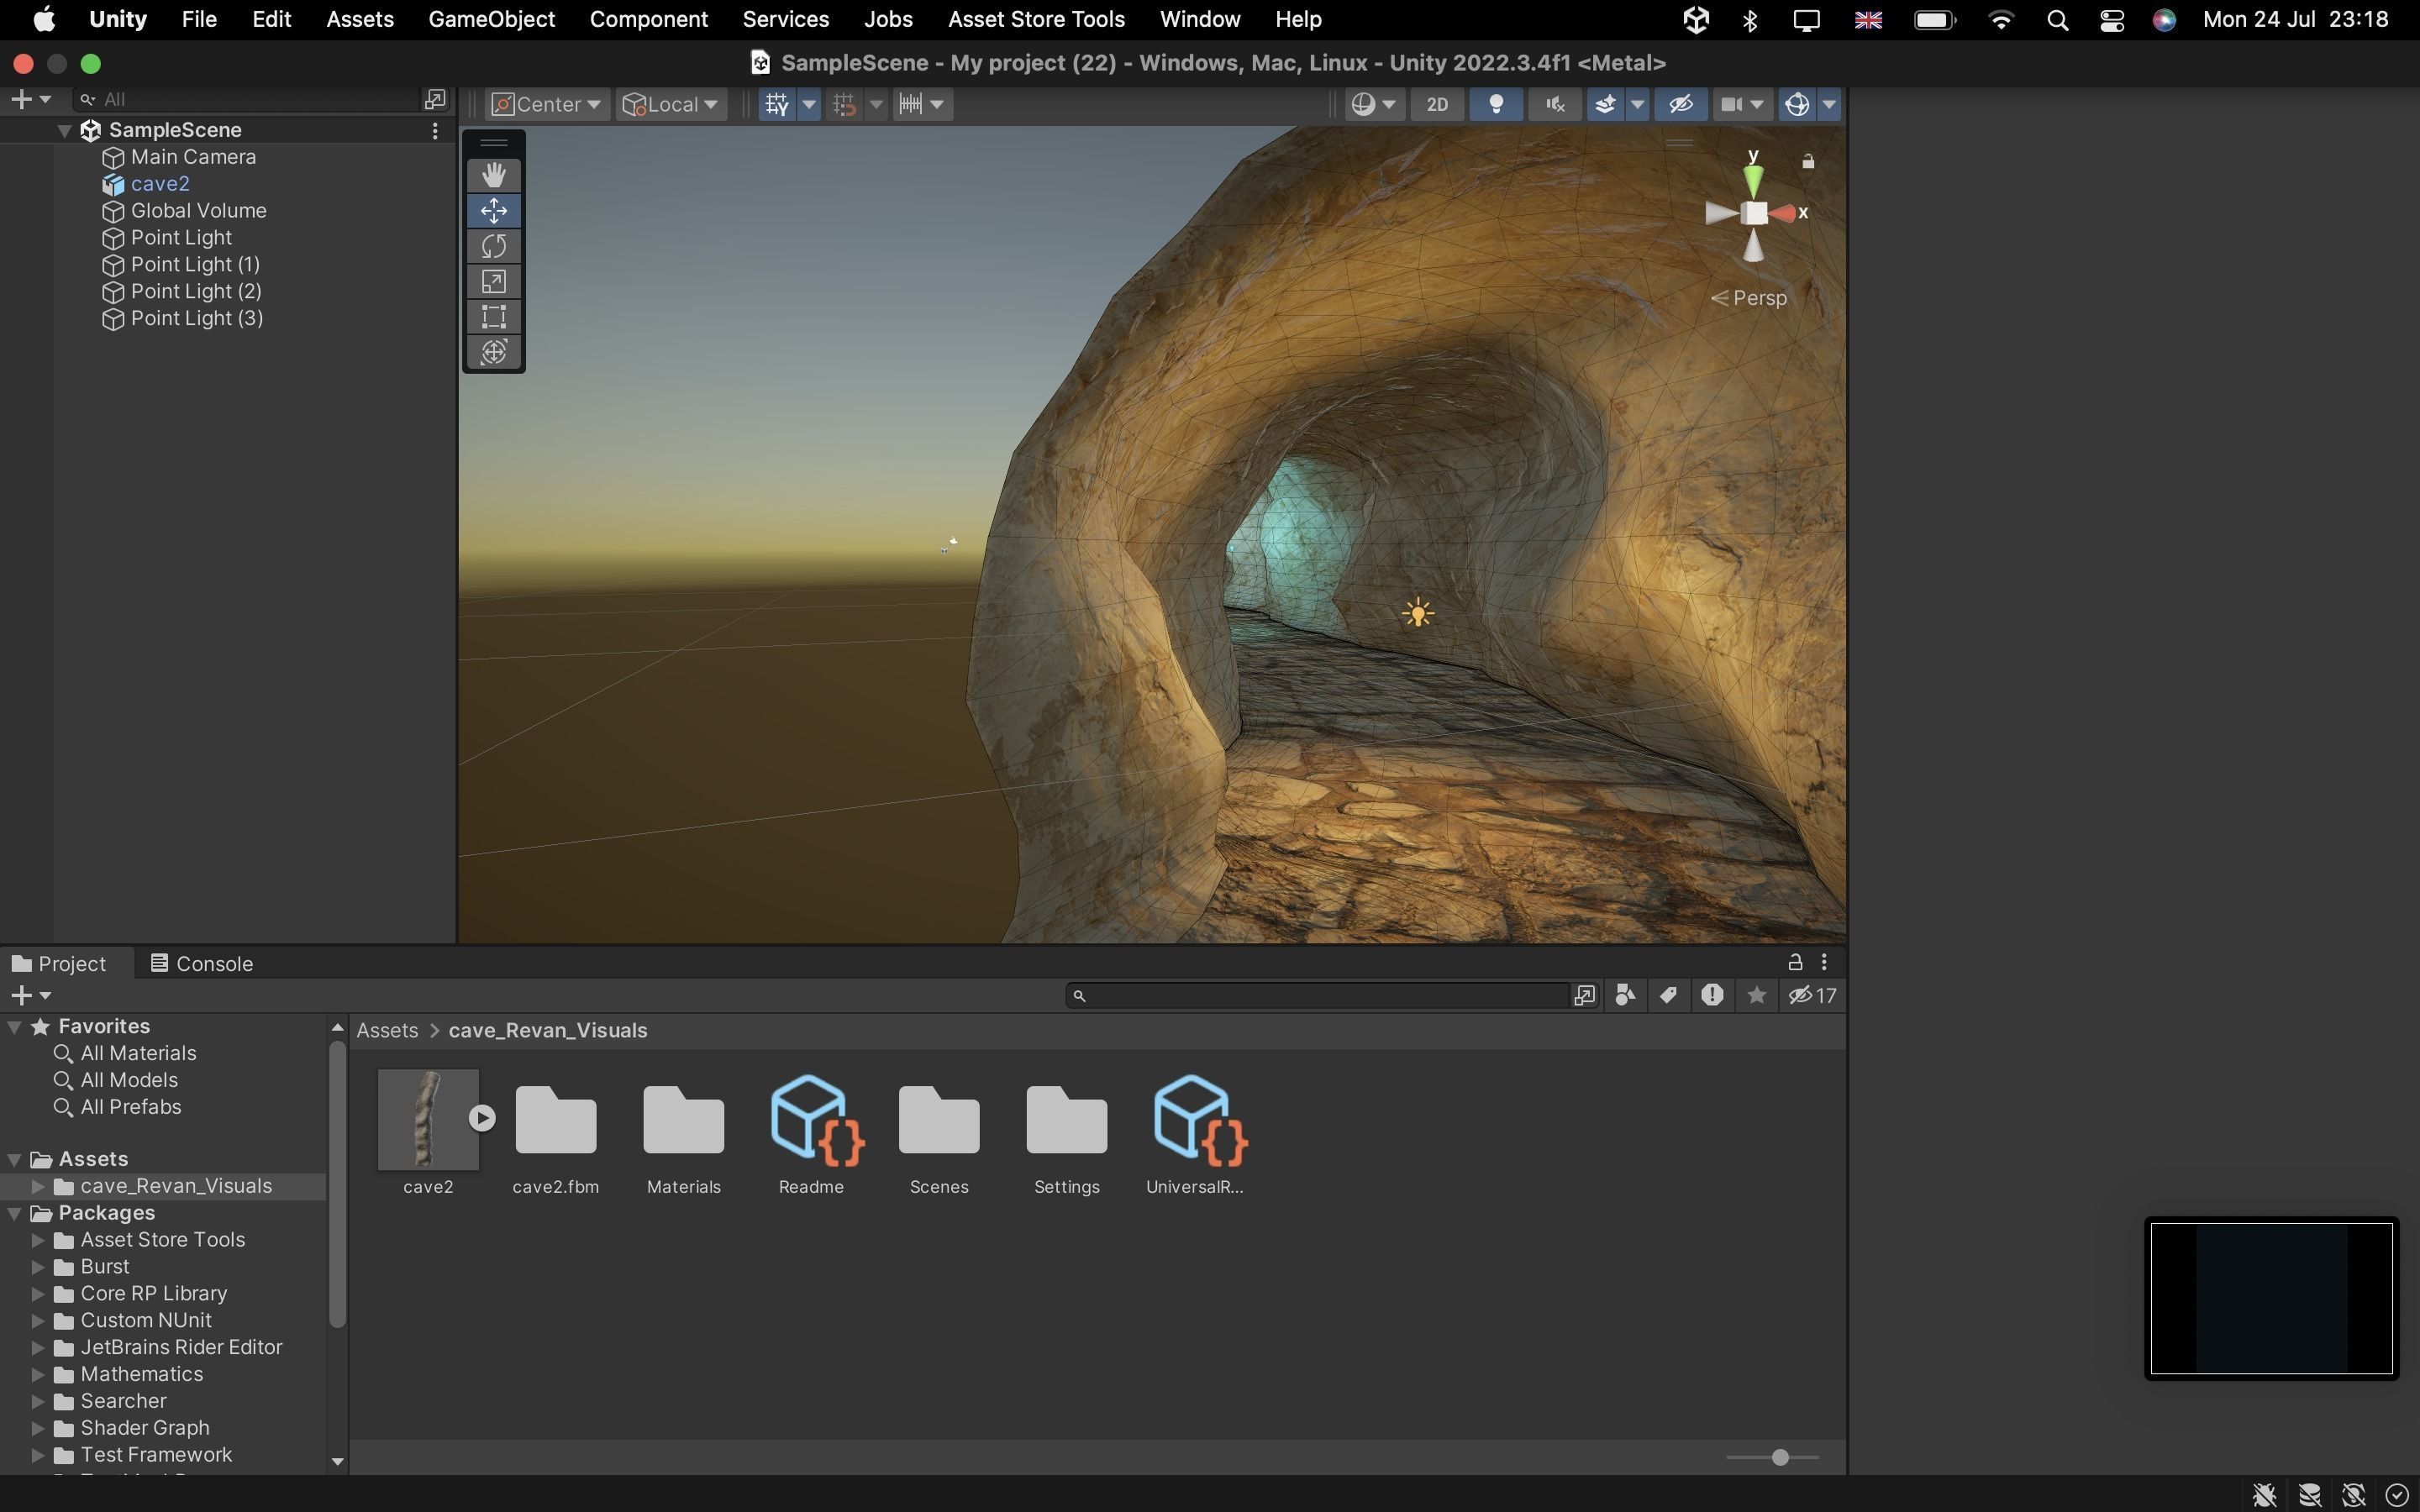Image resolution: width=2420 pixels, height=1512 pixels.
Task: Click Unity Hub icon in menu bar
Action: click(x=1695, y=20)
